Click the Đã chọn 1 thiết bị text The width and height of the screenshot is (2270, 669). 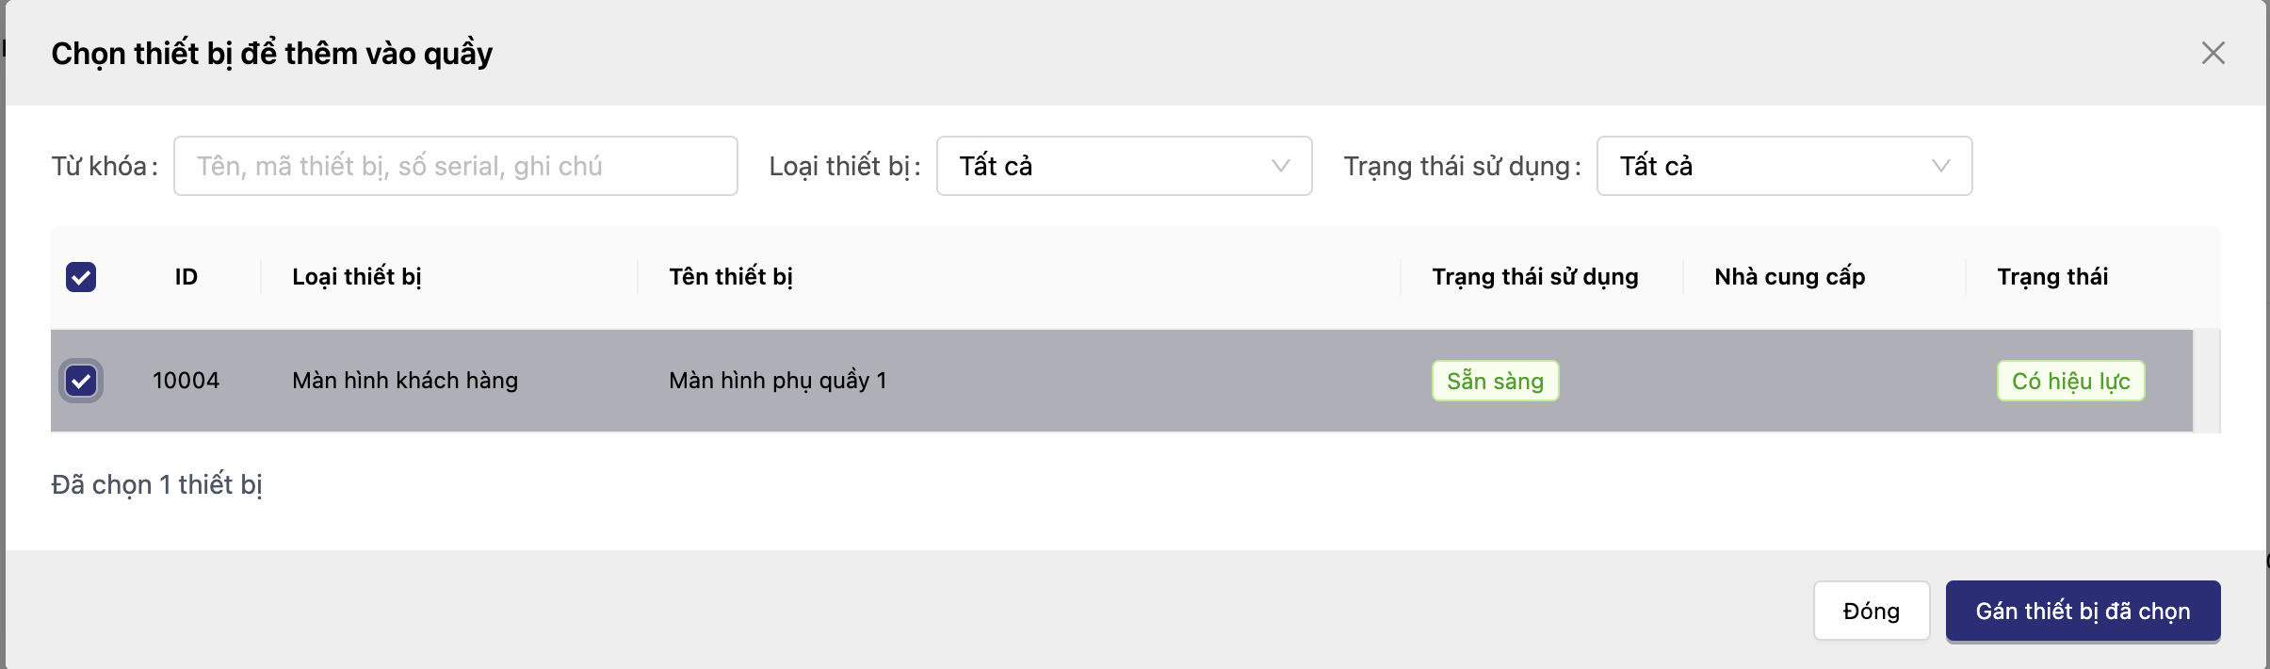coord(157,484)
